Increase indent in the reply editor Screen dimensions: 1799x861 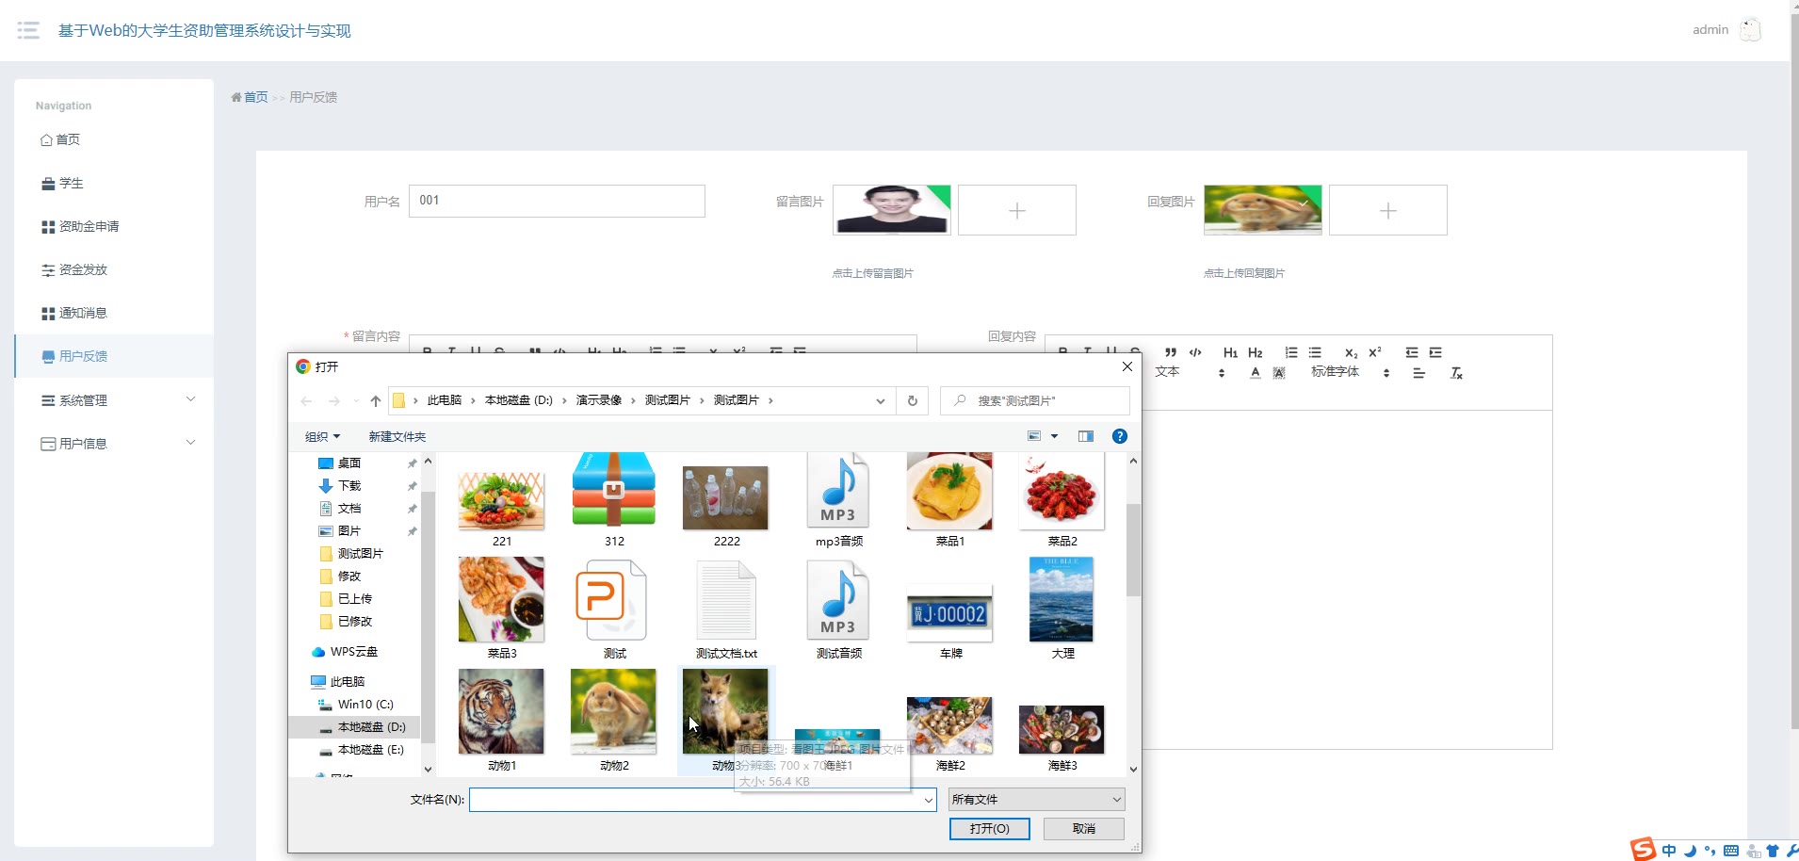point(1435,352)
